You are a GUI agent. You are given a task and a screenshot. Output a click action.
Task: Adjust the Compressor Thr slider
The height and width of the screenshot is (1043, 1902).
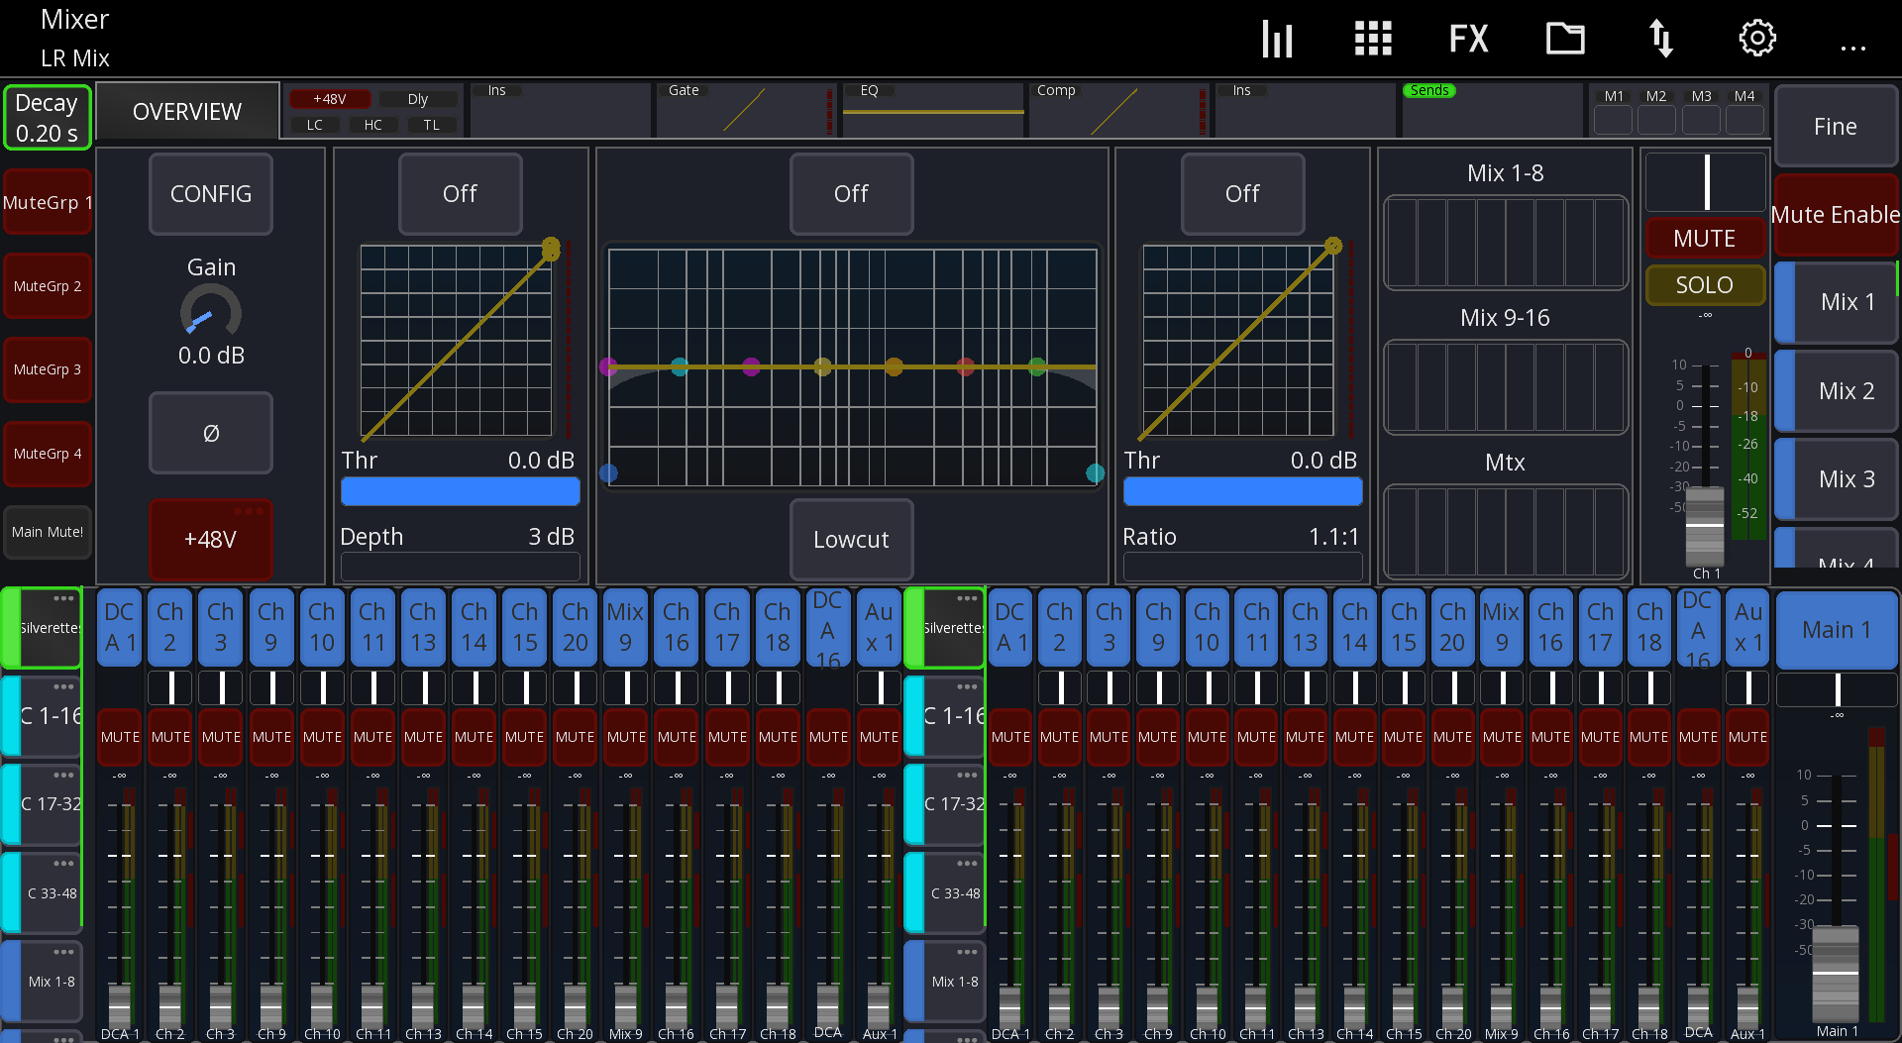[1242, 491]
